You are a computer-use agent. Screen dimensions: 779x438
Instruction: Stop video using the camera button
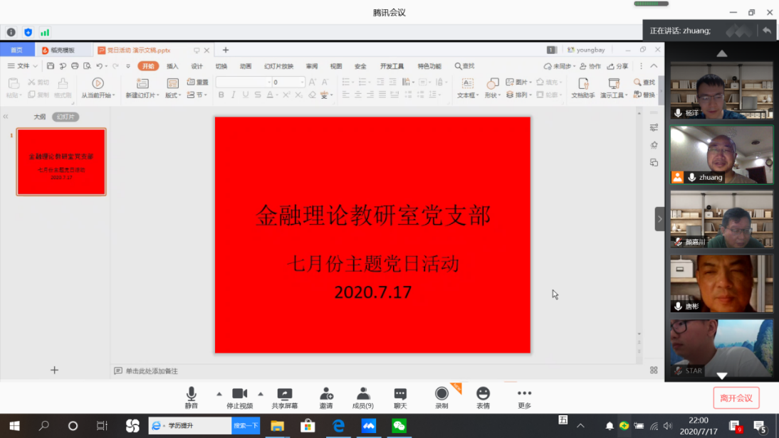(x=239, y=395)
